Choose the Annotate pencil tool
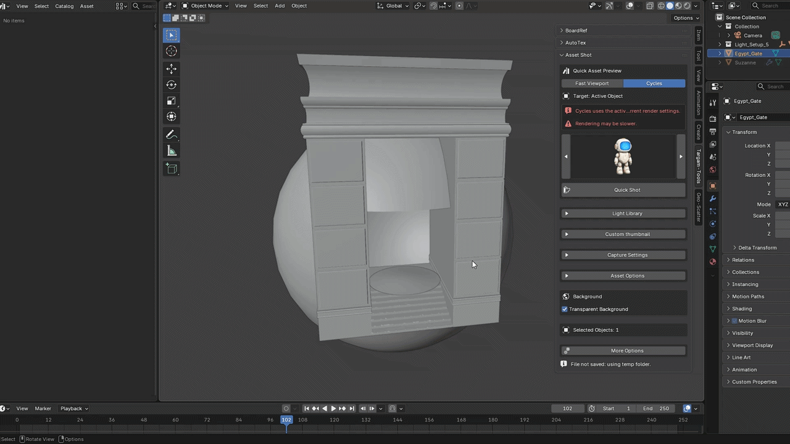 [172, 134]
